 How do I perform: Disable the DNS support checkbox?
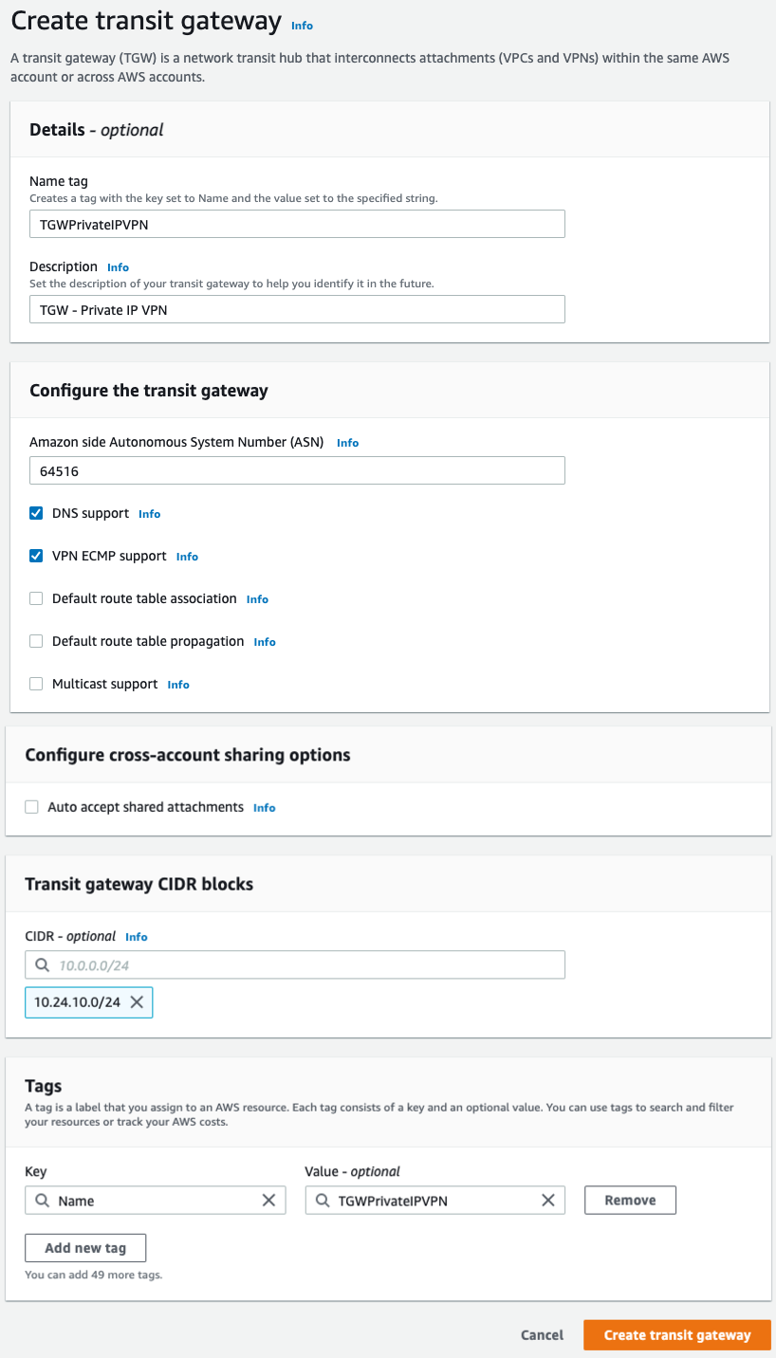pos(36,513)
